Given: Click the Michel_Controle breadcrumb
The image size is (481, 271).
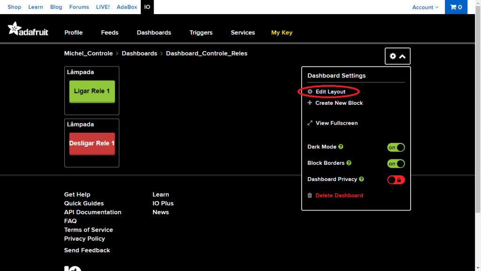Looking at the screenshot, I should (88, 53).
